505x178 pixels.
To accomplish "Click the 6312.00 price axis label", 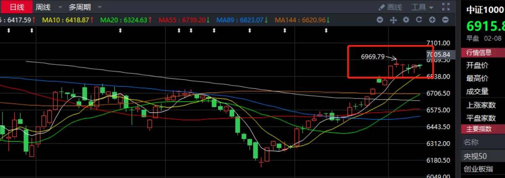I will [x=438, y=144].
